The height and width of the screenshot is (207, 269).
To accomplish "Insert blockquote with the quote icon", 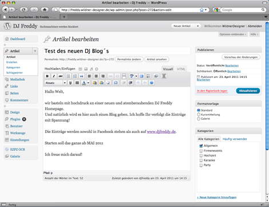I will tap(82, 76).
